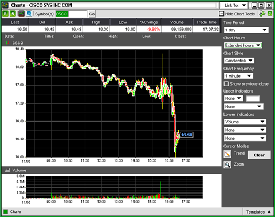Select the Zoom magnifier cursor icon

[x=227, y=164]
